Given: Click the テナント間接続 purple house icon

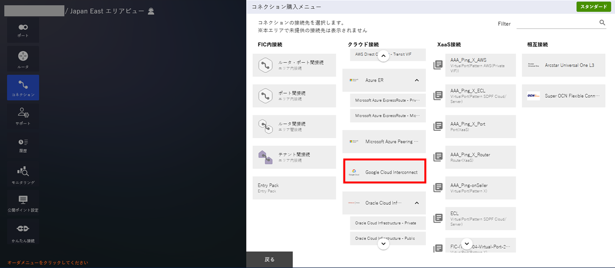Looking at the screenshot, I should click(x=266, y=157).
